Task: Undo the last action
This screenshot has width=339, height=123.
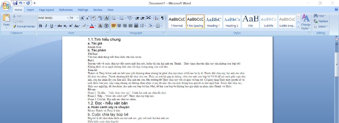Action: pyautogui.click(x=21, y=3)
